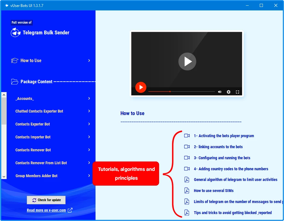Open Tips and tricks to avoid getting blocked
The width and height of the screenshot is (284, 221).
(x=233, y=213)
